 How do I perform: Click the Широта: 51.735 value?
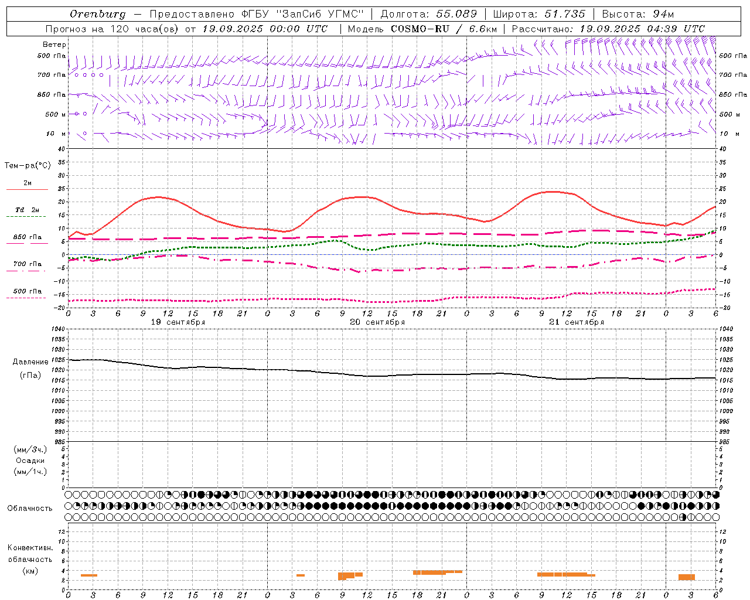[x=539, y=14]
